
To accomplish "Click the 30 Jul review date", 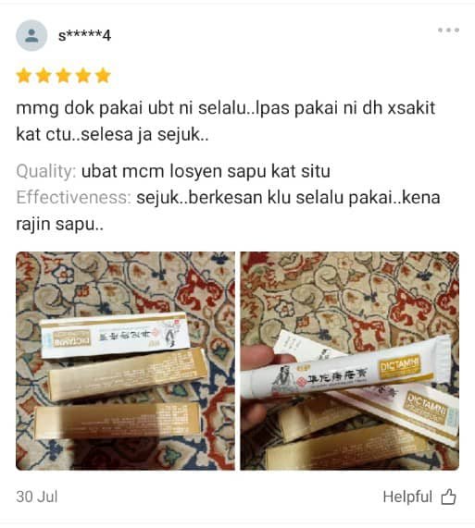I will point(37,497).
